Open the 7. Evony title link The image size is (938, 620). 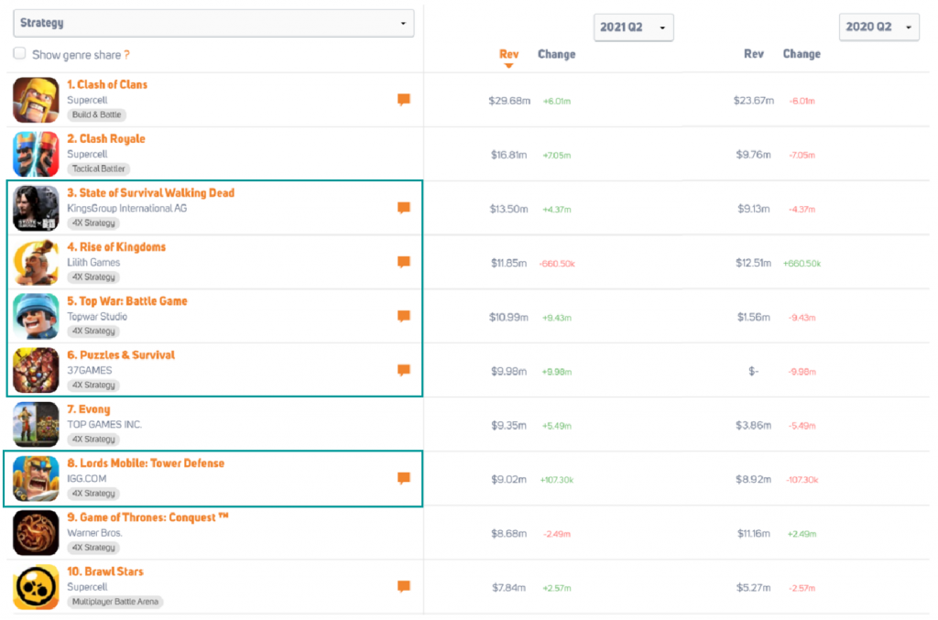pos(89,409)
